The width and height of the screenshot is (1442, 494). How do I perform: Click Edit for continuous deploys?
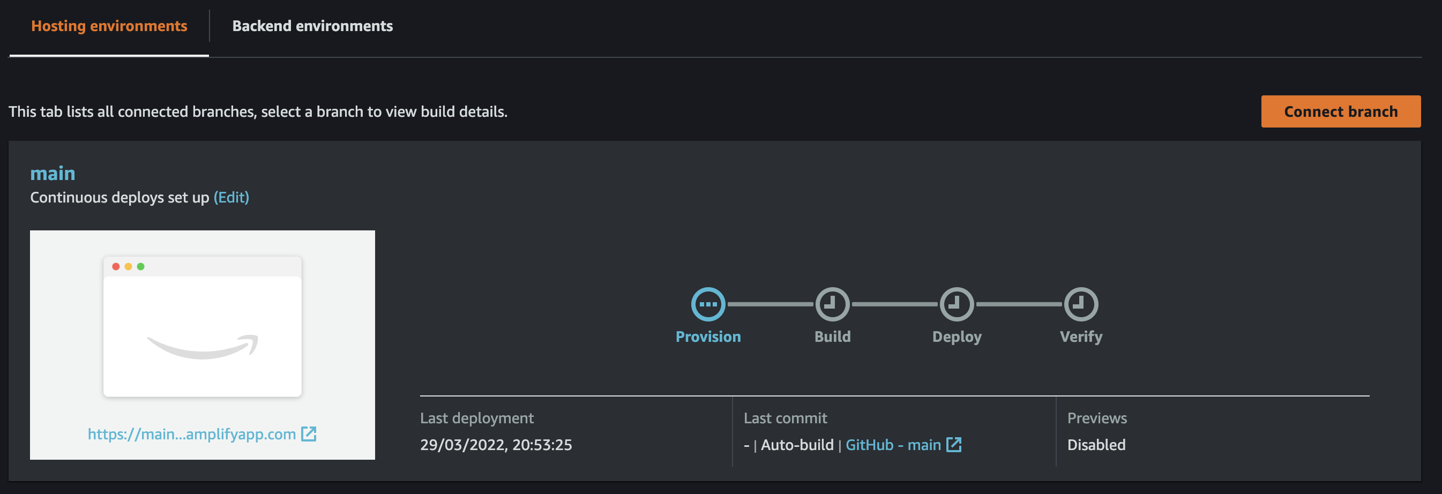tap(231, 197)
